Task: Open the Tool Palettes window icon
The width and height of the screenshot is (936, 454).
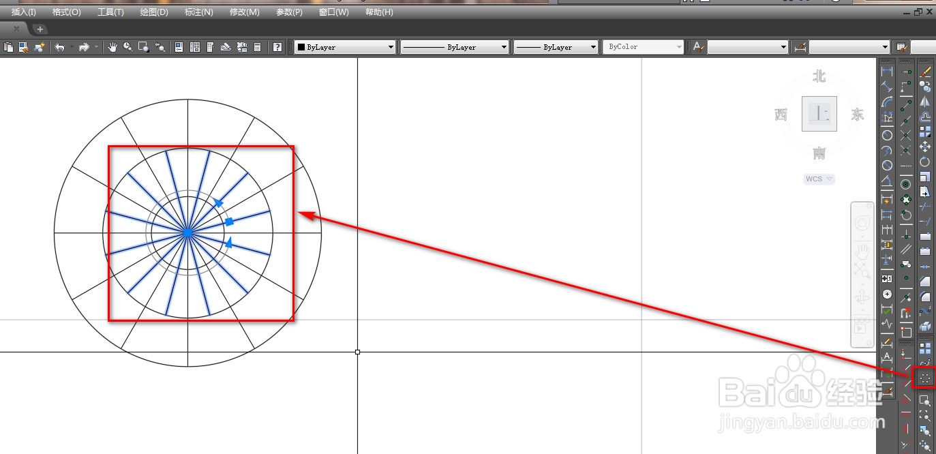Action: pyautogui.click(x=210, y=47)
